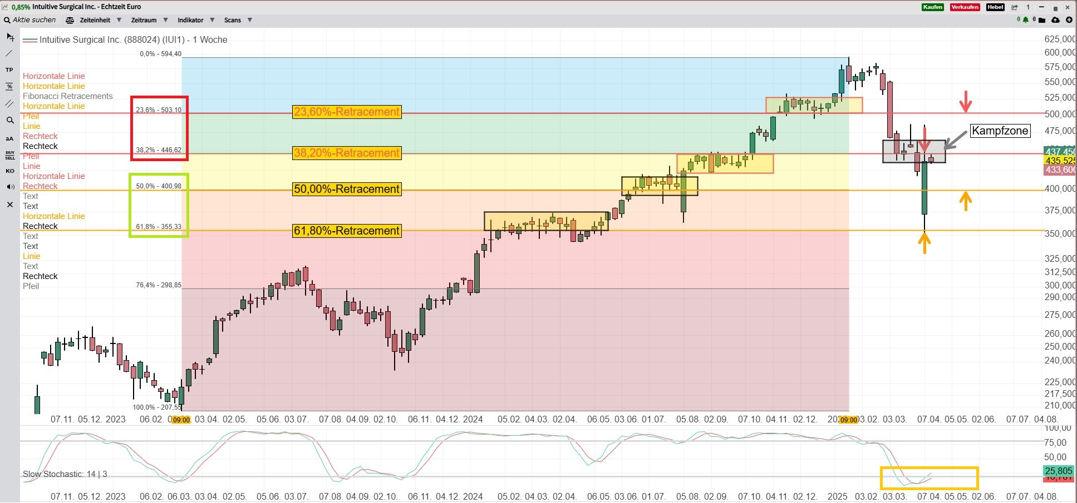
Task: Activate the TP take-profit tool
Action: click(x=9, y=70)
